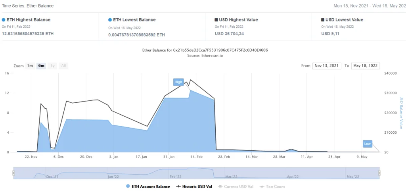Select the USD 9,11 value
The width and height of the screenshot is (406, 196).
click(x=330, y=34)
